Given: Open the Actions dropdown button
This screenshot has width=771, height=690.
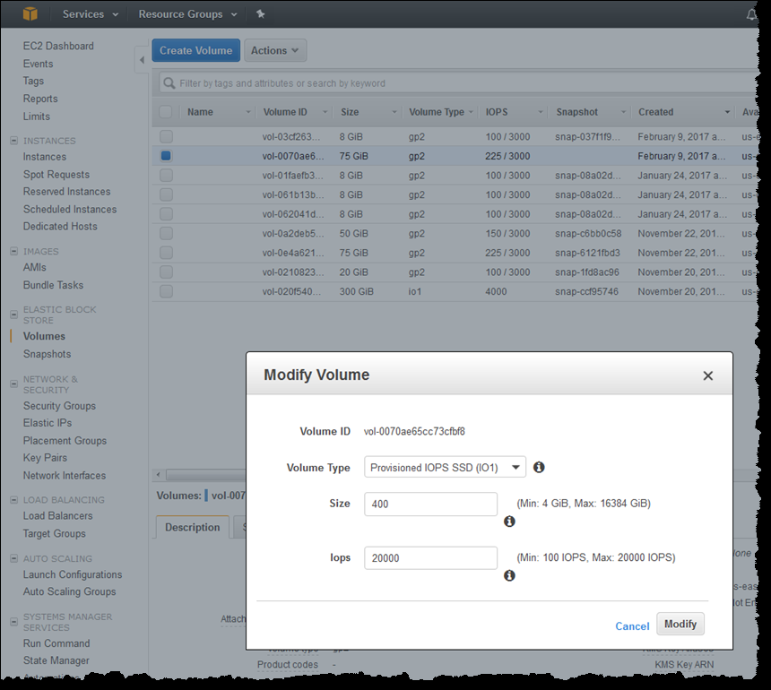Looking at the screenshot, I should [x=275, y=50].
